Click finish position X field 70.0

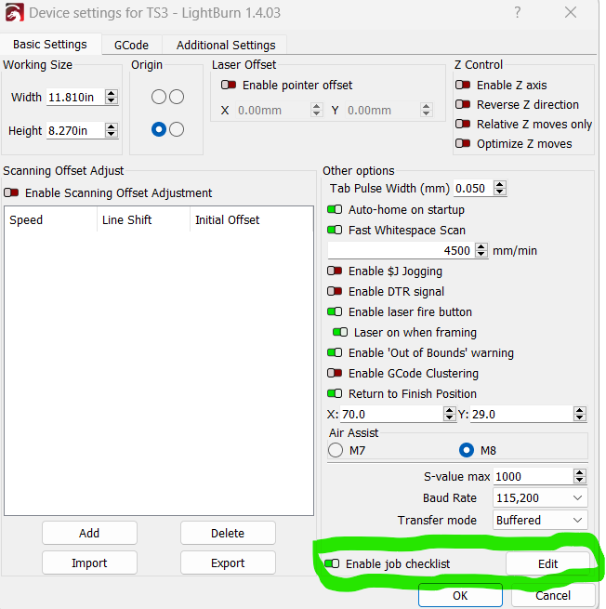point(391,414)
